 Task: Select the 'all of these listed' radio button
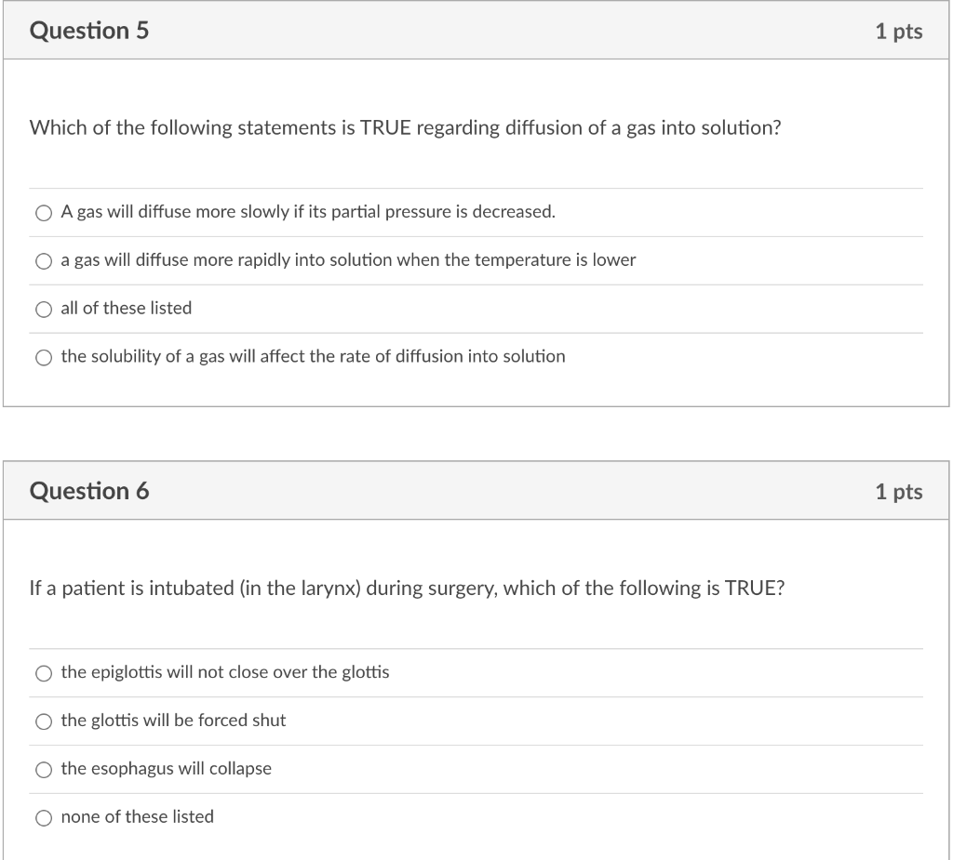tap(44, 310)
